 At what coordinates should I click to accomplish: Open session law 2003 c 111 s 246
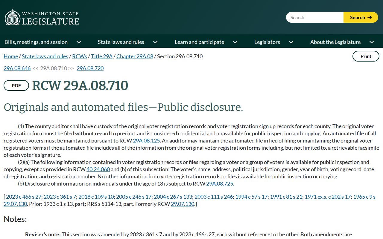point(214,197)
